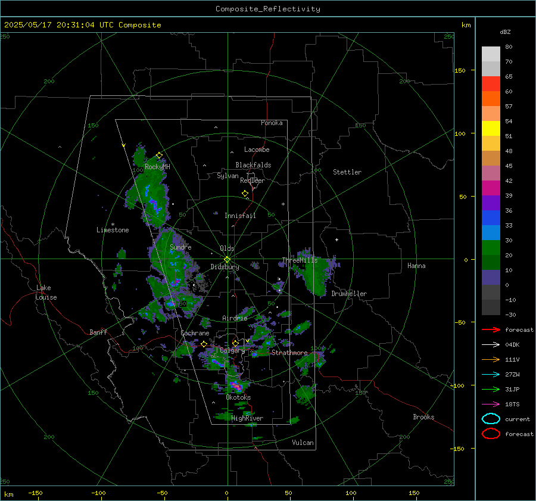This screenshot has width=536, height=501.
Task: Click the Innisfail city label
Action: coord(240,216)
